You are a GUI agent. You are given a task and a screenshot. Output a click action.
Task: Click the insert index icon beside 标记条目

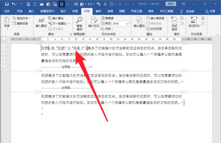182,18
